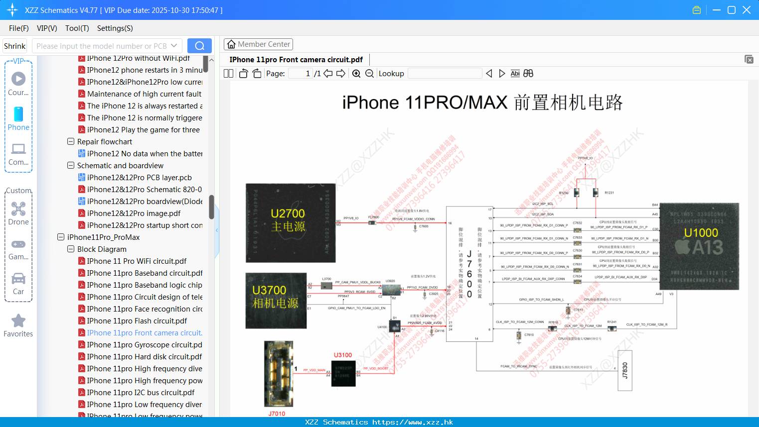Click the U3700 camera power chip image
Viewport: 759px width, 427px height.
[x=276, y=301]
